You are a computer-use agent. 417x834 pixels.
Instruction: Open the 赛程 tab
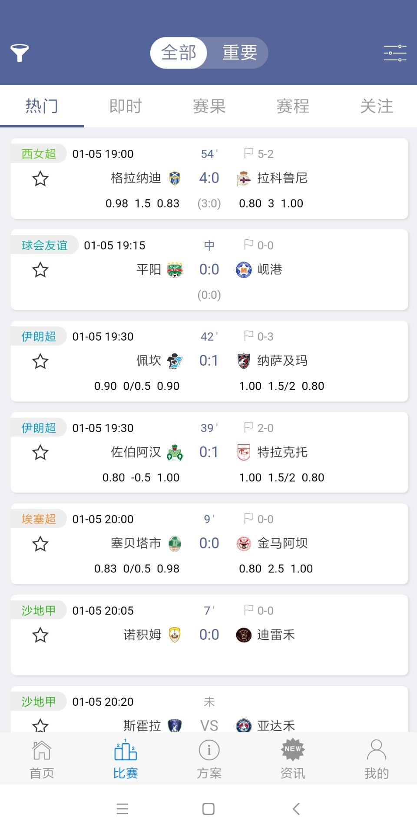[293, 106]
